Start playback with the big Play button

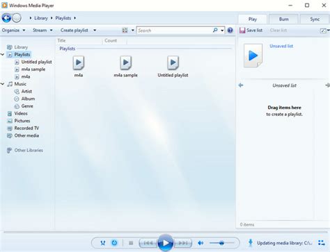[165, 243]
